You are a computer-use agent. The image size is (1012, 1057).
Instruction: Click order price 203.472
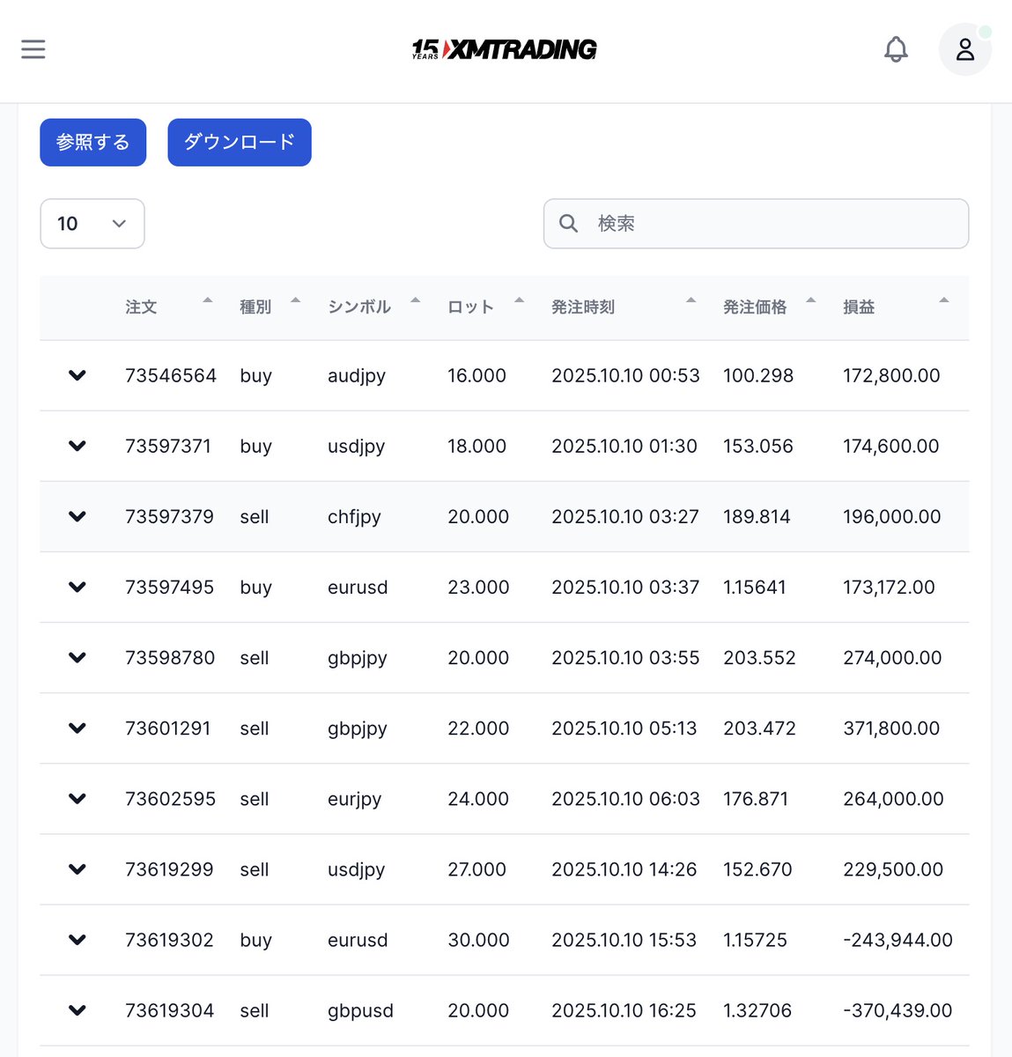[x=759, y=728]
